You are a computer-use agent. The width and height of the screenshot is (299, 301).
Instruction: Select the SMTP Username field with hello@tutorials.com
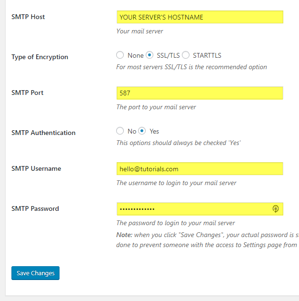(200, 169)
